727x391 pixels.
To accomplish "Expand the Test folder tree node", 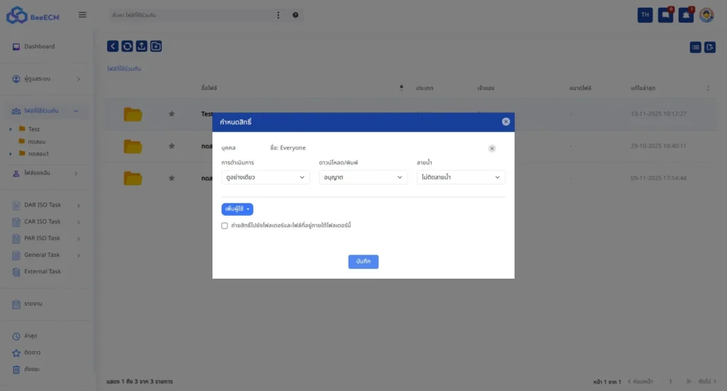I will tap(11, 130).
